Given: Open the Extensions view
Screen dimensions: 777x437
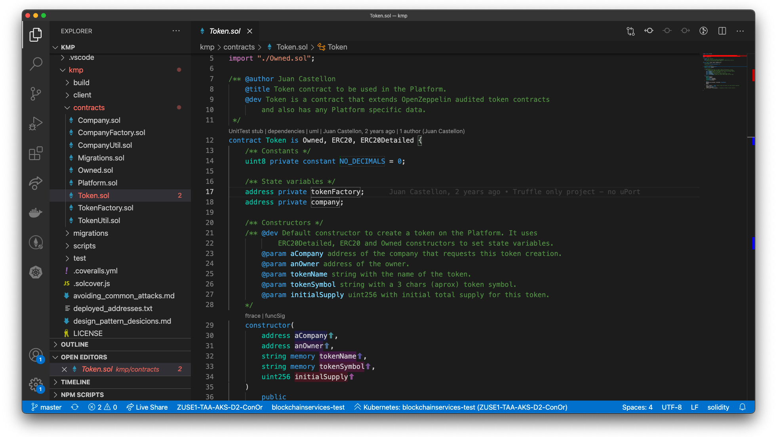Looking at the screenshot, I should (36, 153).
